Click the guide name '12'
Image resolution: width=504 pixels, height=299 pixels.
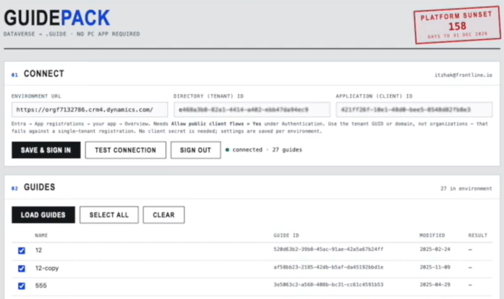pos(39,250)
